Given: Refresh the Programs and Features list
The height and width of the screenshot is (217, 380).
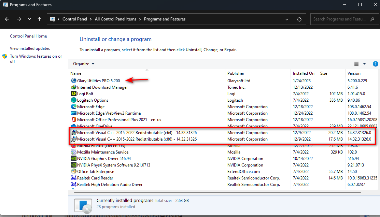Looking at the screenshot, I should pyautogui.click(x=299, y=19).
